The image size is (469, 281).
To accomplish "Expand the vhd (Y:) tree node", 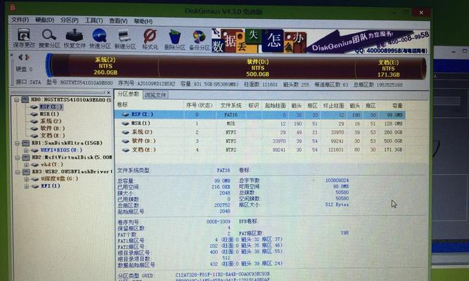I will point(26,164).
